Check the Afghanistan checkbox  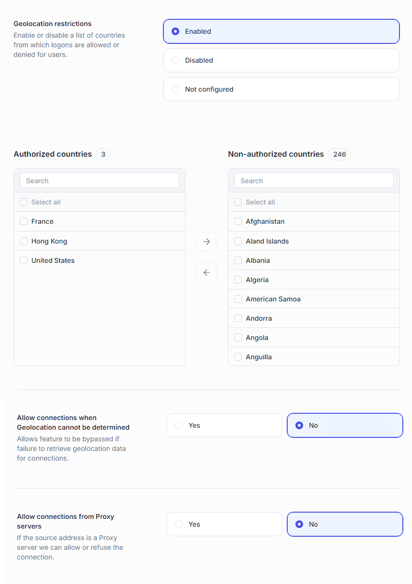[x=238, y=221]
